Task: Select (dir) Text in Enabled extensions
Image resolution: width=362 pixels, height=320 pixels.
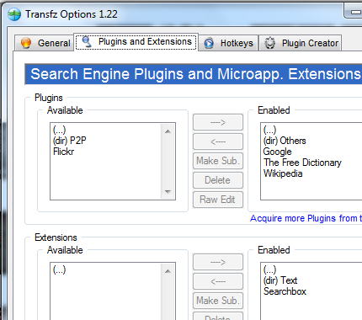Action: pos(280,280)
